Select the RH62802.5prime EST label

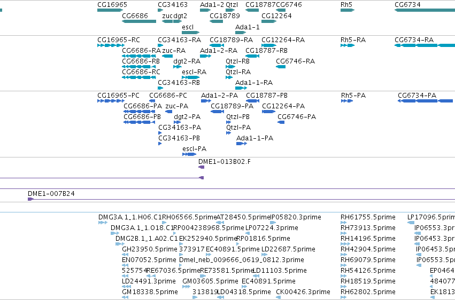click(x=368, y=292)
